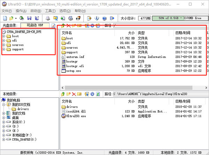Click the local path field C:\Users\ADMINI~1

click(x=161, y=94)
